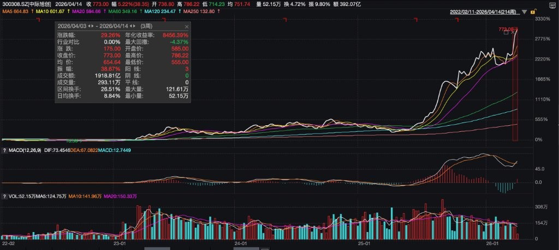559x250 pixels.
Task: Select the MA250 132.80 indicator label
Action: [200, 11]
